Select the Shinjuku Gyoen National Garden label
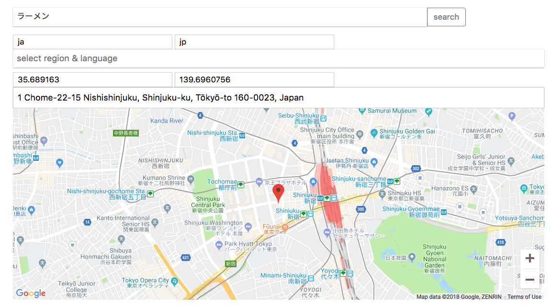The width and height of the screenshot is (551, 306). [x=434, y=259]
